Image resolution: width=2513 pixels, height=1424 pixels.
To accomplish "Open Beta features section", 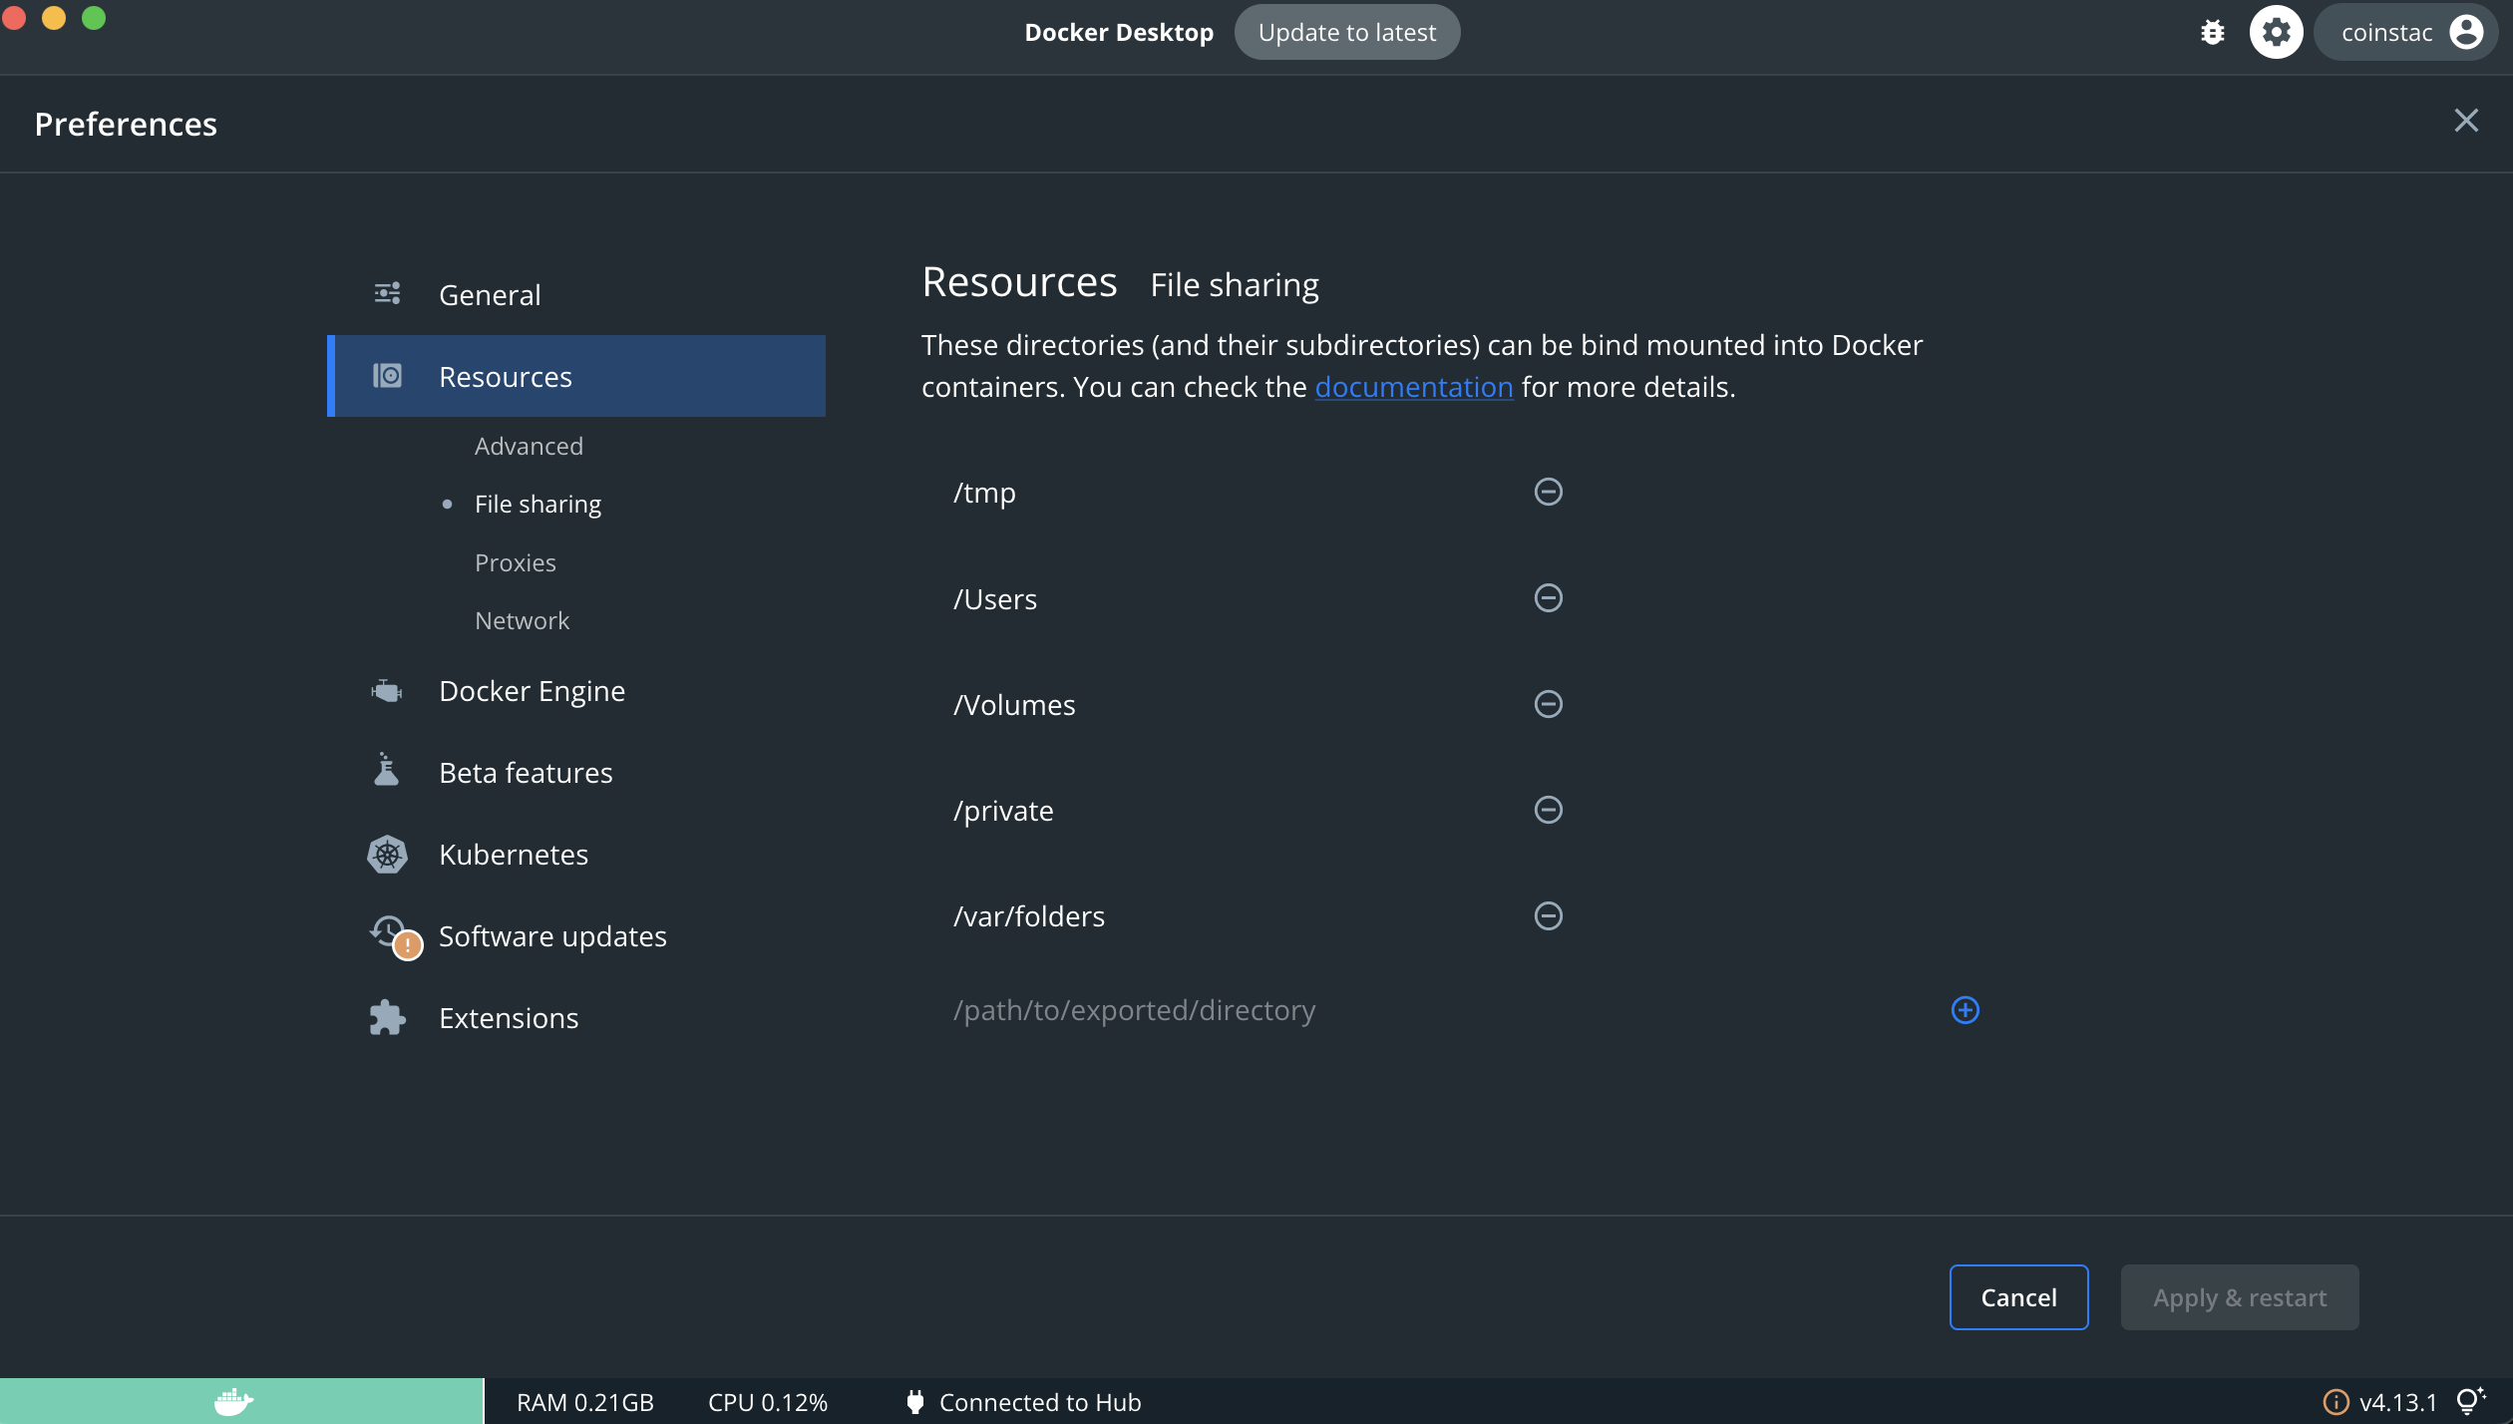I will [576, 773].
